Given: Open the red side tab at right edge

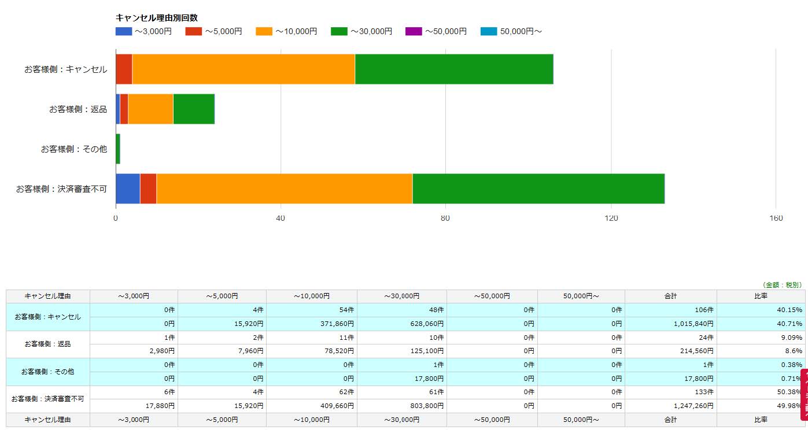Looking at the screenshot, I should pyautogui.click(x=803, y=394).
